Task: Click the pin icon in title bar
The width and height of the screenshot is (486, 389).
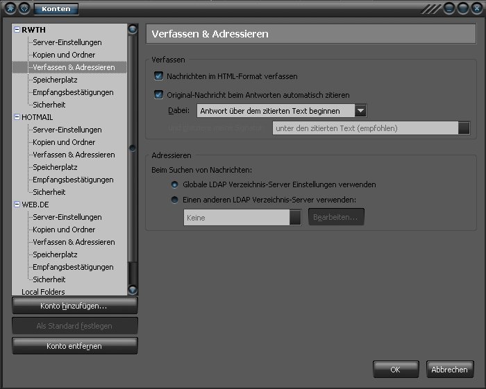Action: click(x=10, y=8)
